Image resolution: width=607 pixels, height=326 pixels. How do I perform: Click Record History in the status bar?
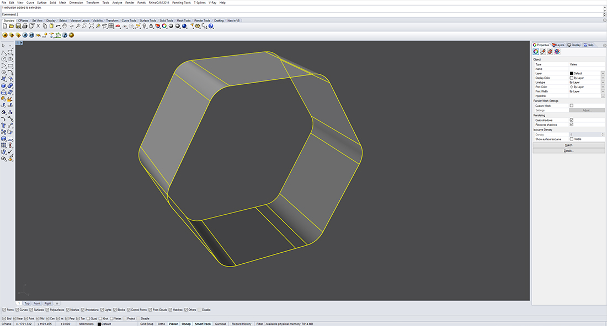click(242, 324)
